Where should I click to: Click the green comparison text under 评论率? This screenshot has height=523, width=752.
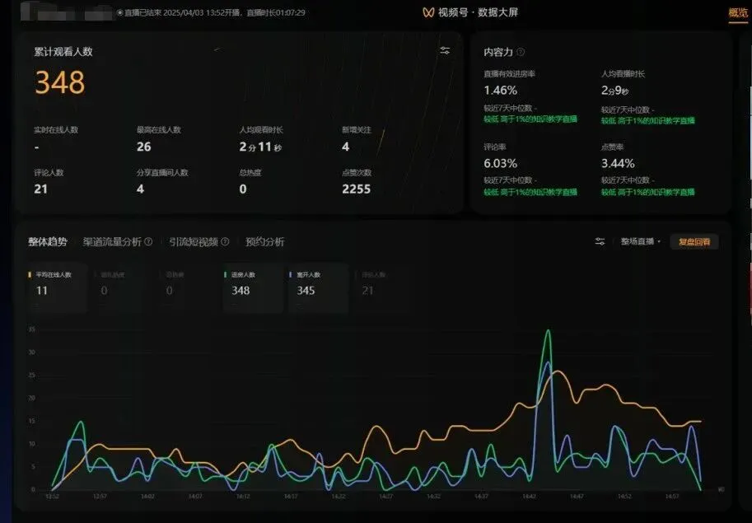(530, 192)
